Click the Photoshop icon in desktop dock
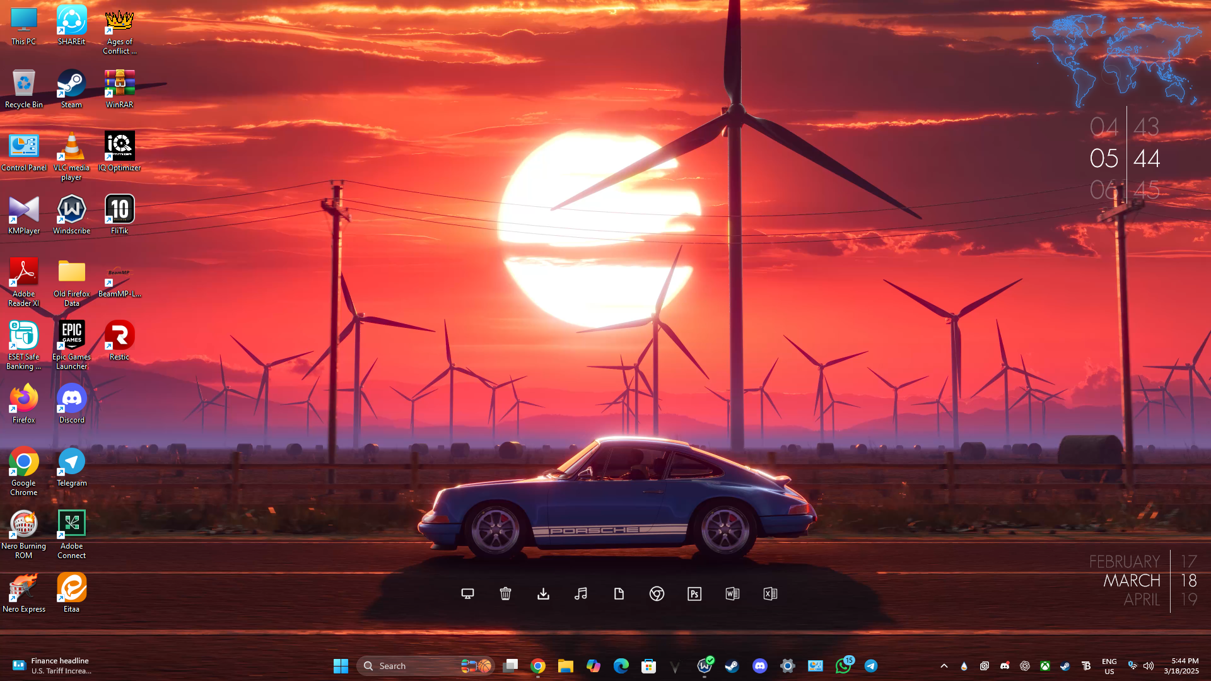1211x681 pixels. click(x=694, y=593)
